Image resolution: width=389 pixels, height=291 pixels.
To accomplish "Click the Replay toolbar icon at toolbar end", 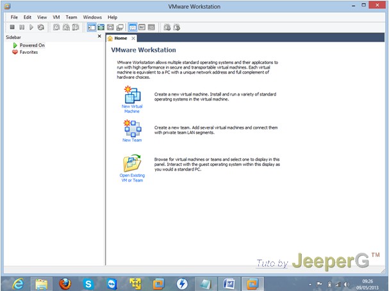I will tap(177, 27).
